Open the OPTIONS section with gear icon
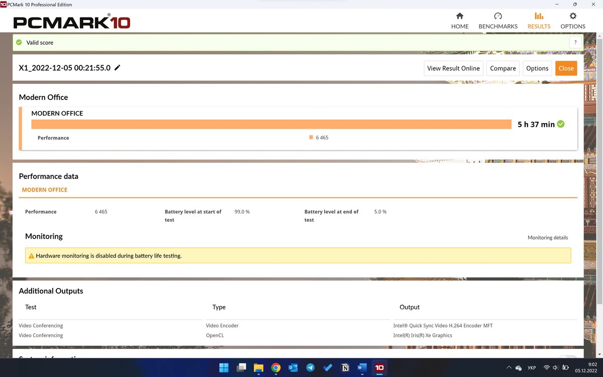Screen dimensions: 603x377 click(573, 21)
